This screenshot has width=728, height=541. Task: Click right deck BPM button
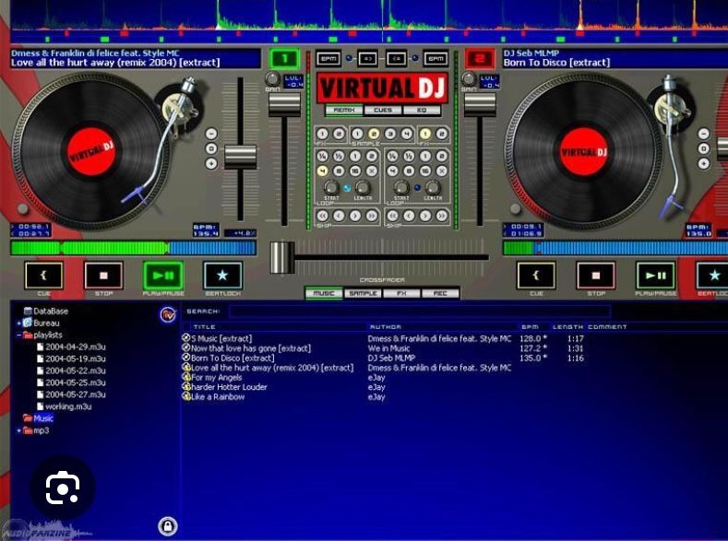tap(436, 59)
